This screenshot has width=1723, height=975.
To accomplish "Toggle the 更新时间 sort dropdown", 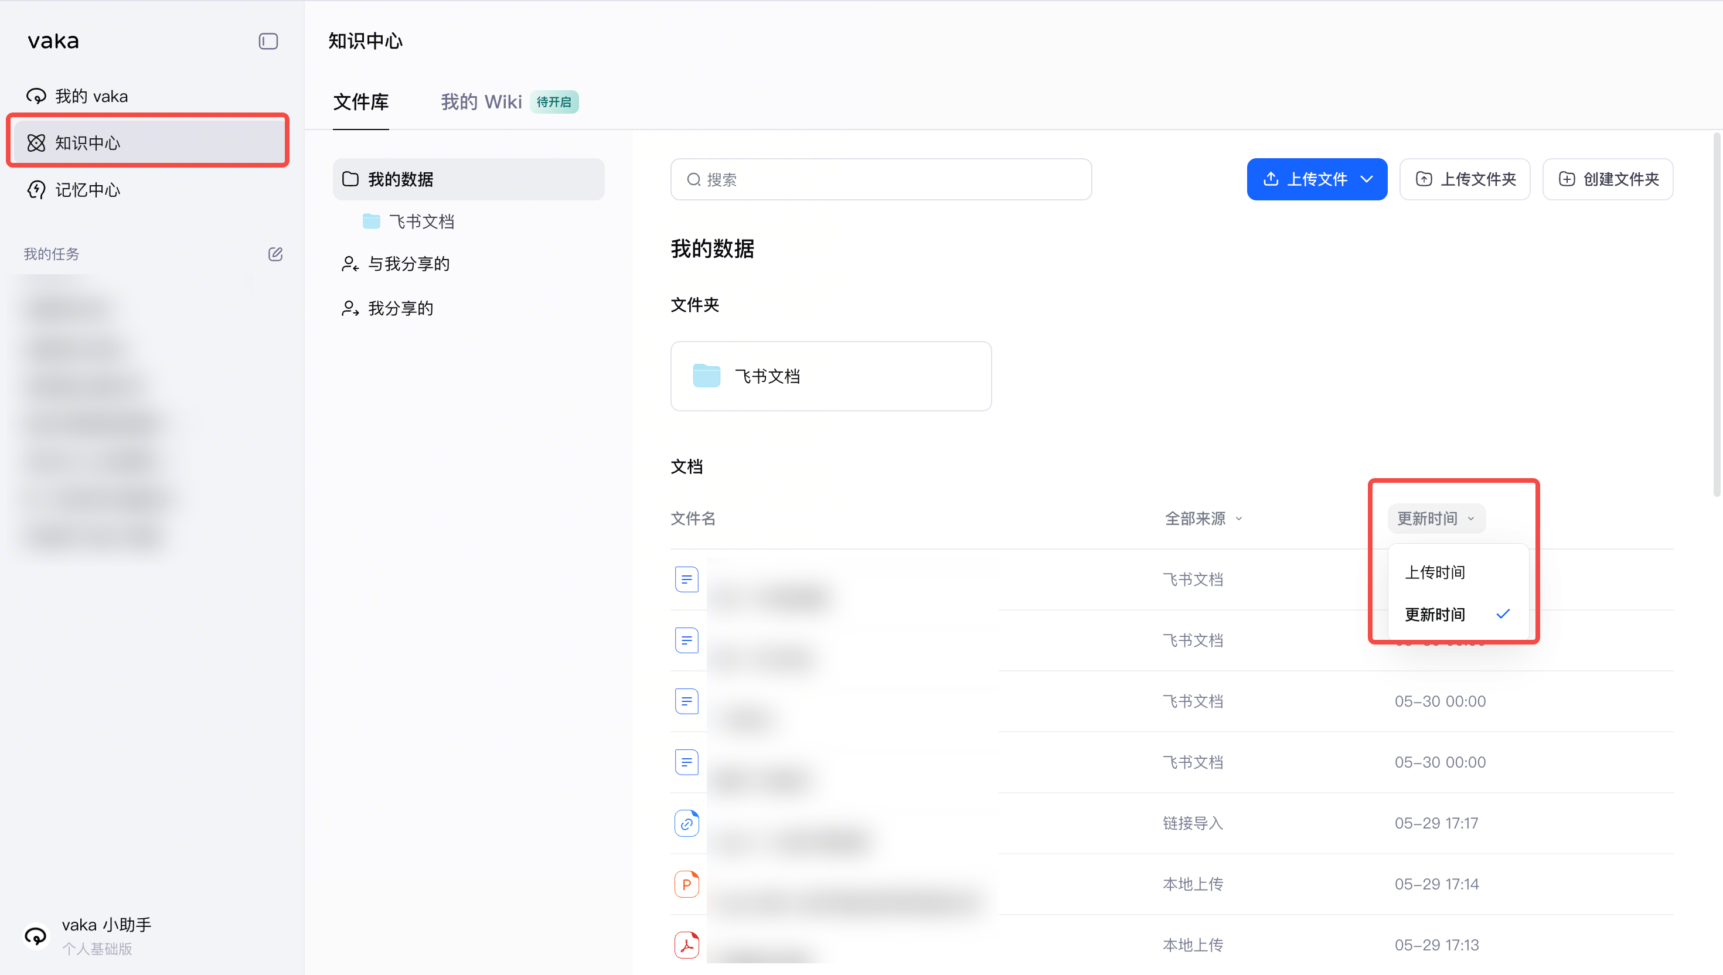I will pyautogui.click(x=1436, y=519).
